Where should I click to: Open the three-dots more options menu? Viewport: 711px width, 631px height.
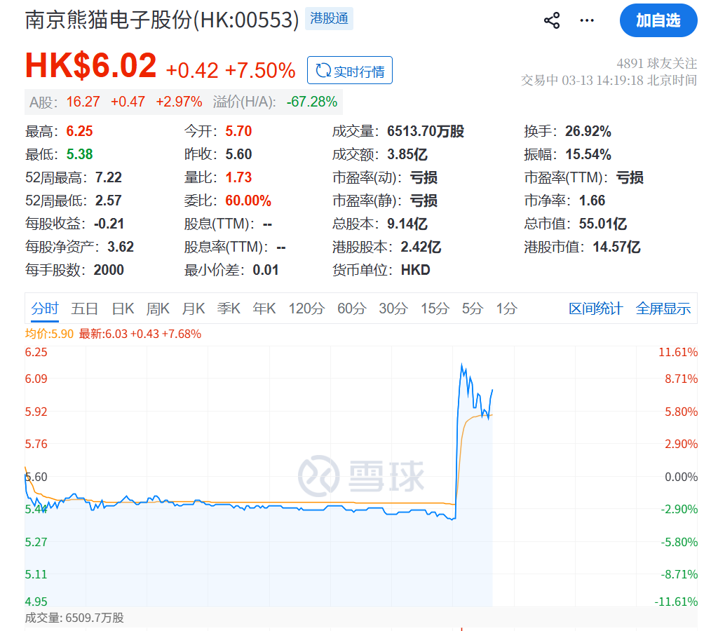[x=587, y=20]
